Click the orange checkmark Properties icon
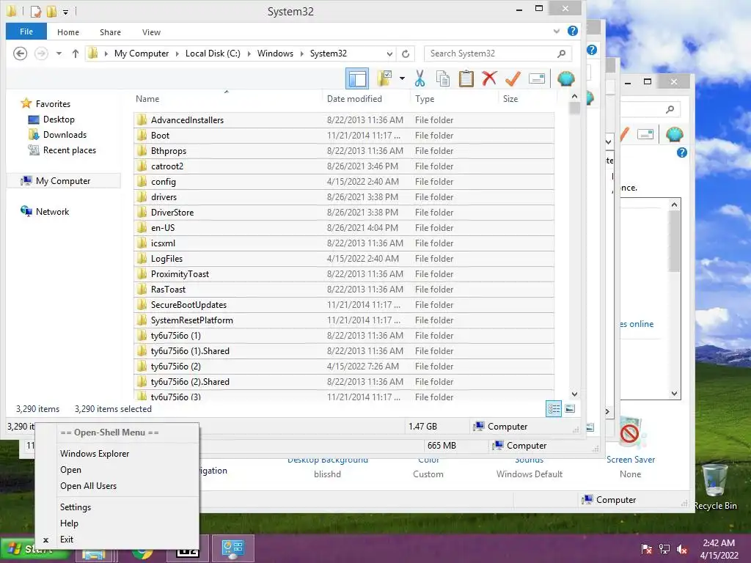The height and width of the screenshot is (563, 751). pos(513,78)
